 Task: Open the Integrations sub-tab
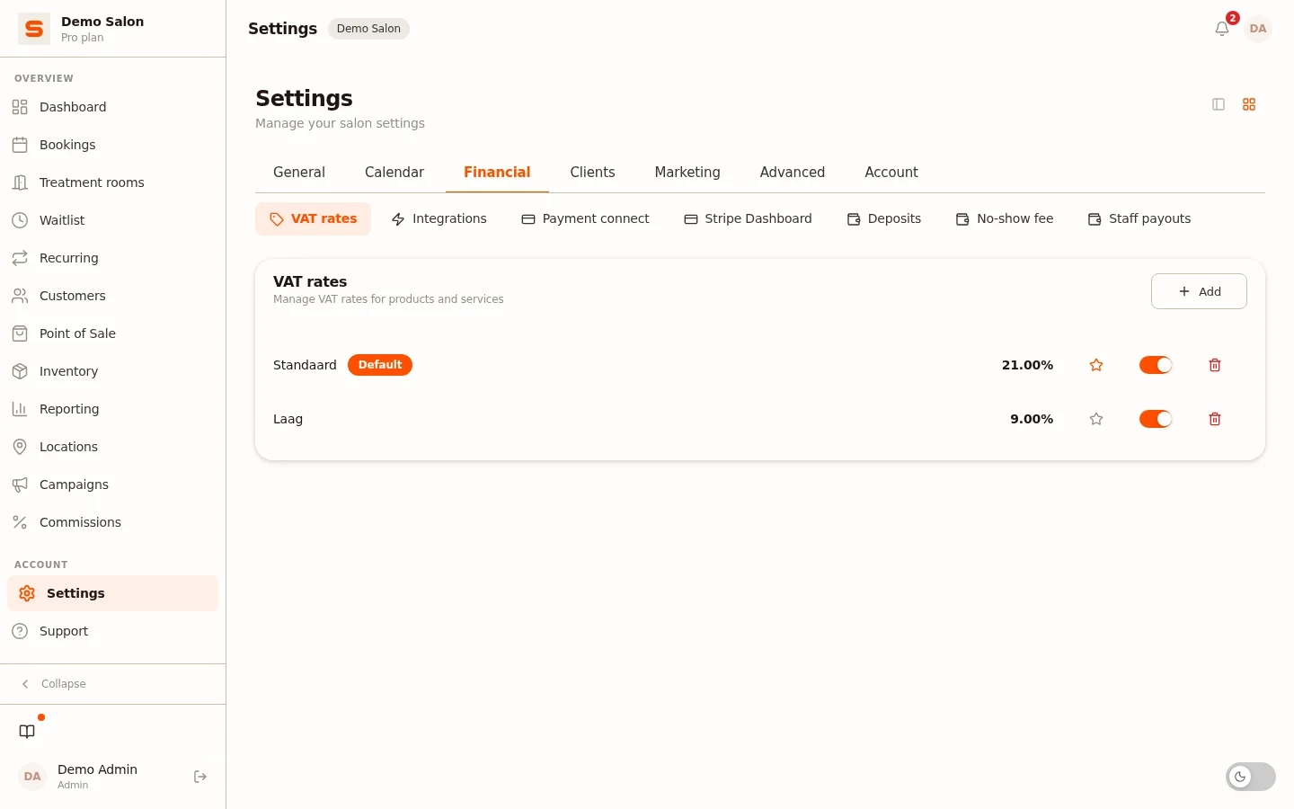click(439, 219)
